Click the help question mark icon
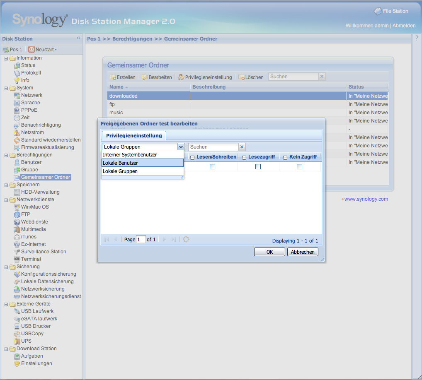Screen dimensions: 422x380 click(417, 38)
